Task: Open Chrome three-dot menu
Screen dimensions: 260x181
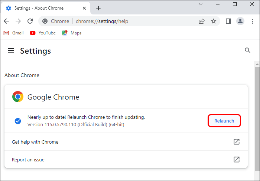Action: 253,21
